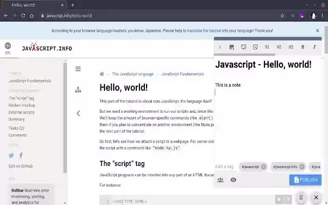Open the sharing people icon in note panel
The image size is (328, 205).
tap(220, 180)
